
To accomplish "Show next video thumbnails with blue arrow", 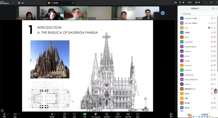I will [163, 13].
